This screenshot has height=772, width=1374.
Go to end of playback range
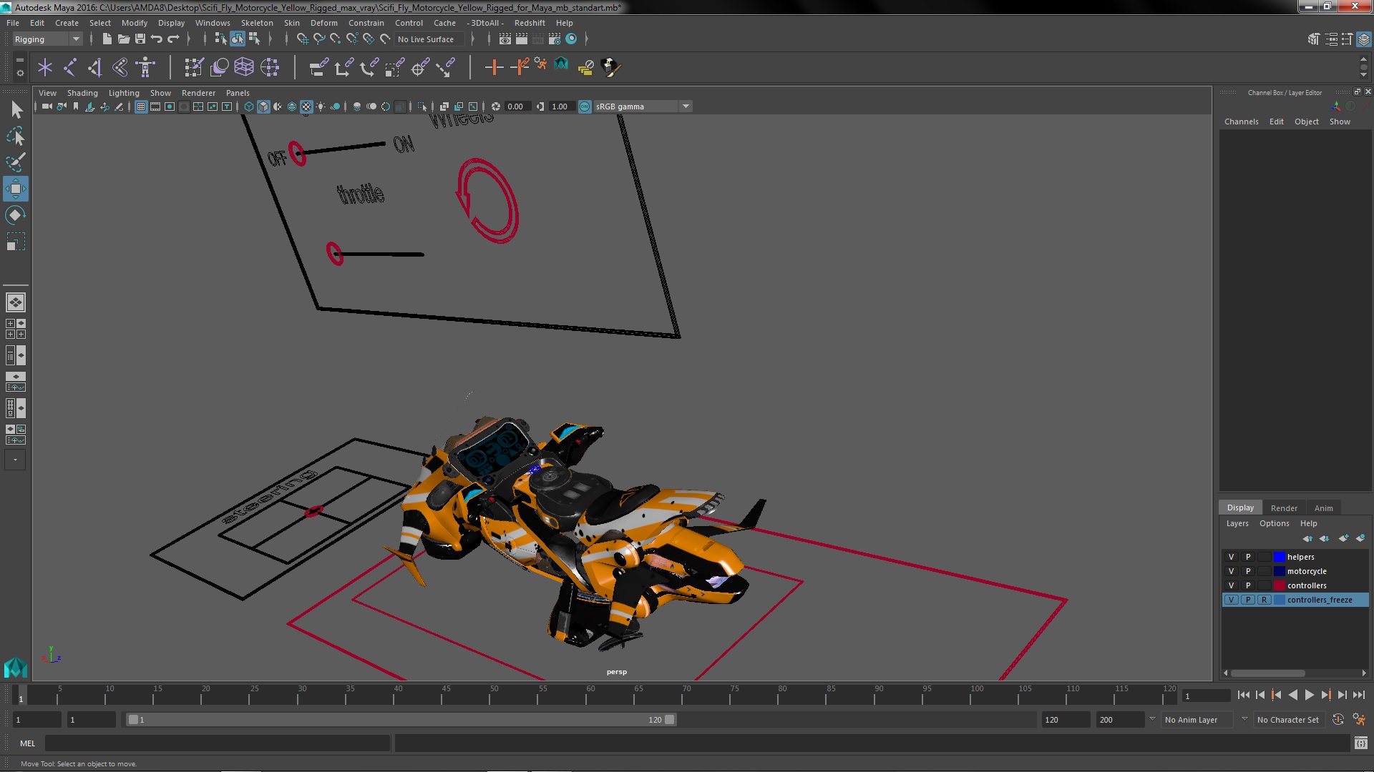coord(1359,695)
